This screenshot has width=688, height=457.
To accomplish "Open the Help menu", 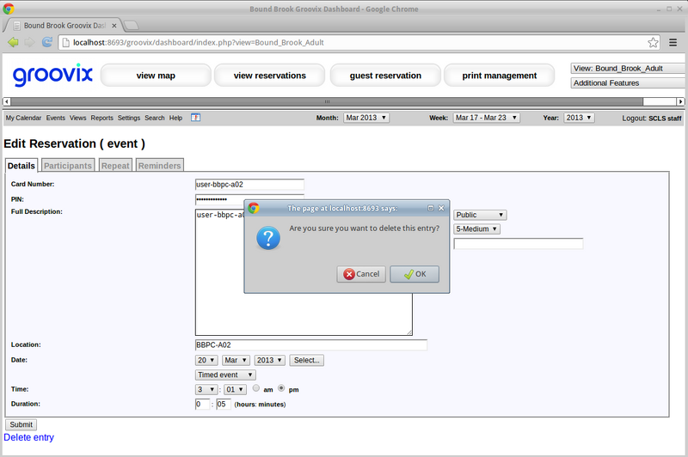I will pos(175,118).
